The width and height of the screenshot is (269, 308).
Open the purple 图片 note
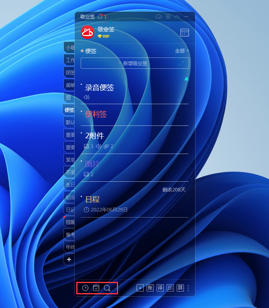click(92, 164)
